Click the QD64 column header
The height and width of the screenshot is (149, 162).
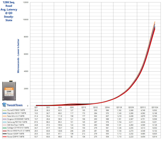tap(107, 107)
